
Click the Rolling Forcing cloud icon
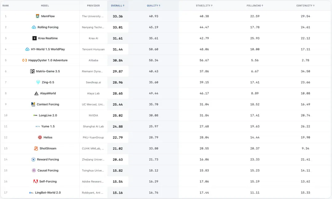coord(34,27)
